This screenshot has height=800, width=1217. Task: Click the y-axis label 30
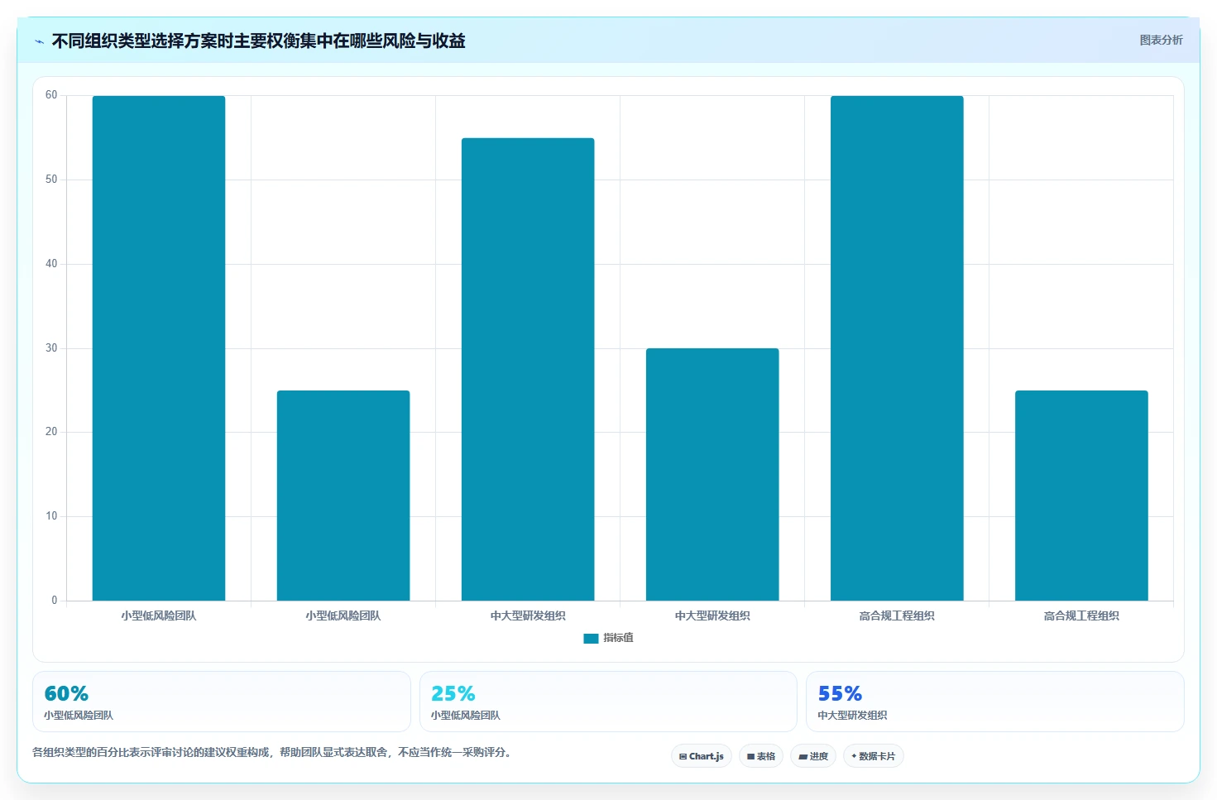51,348
